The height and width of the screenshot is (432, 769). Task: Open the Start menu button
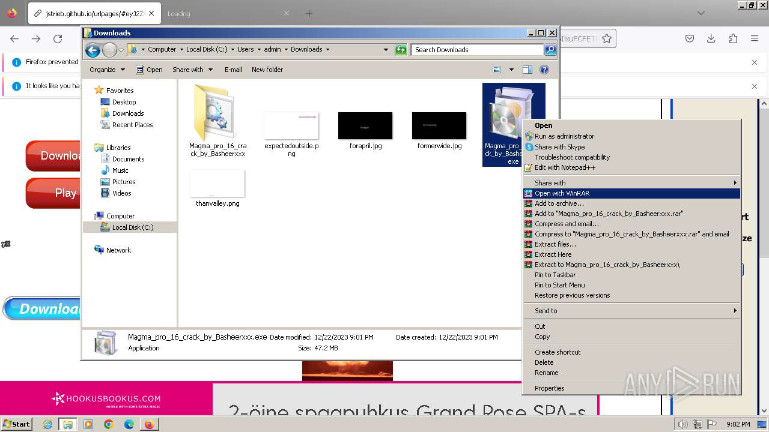(x=16, y=424)
